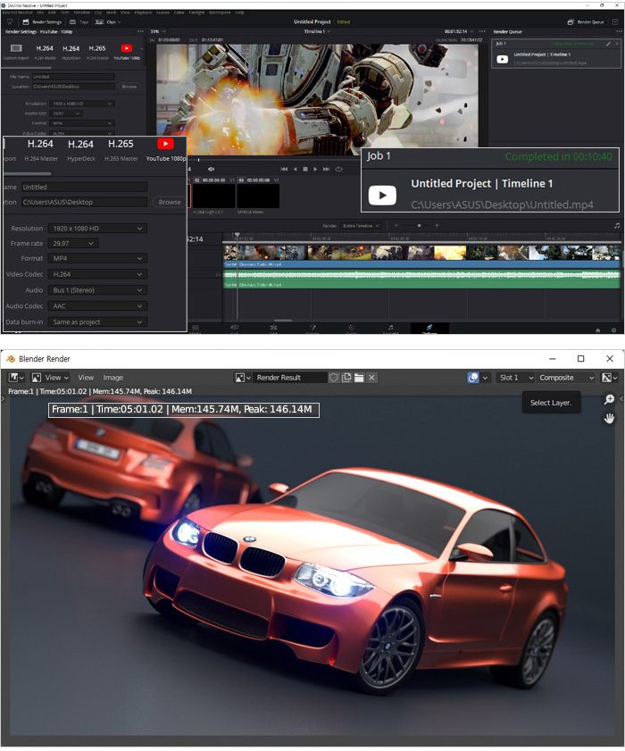Open the Timeline 1 name dropdown
The image size is (625, 751).
click(317, 31)
